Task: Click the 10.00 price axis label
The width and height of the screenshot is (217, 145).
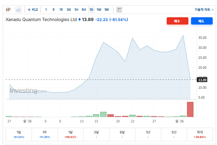Action: [202, 88]
